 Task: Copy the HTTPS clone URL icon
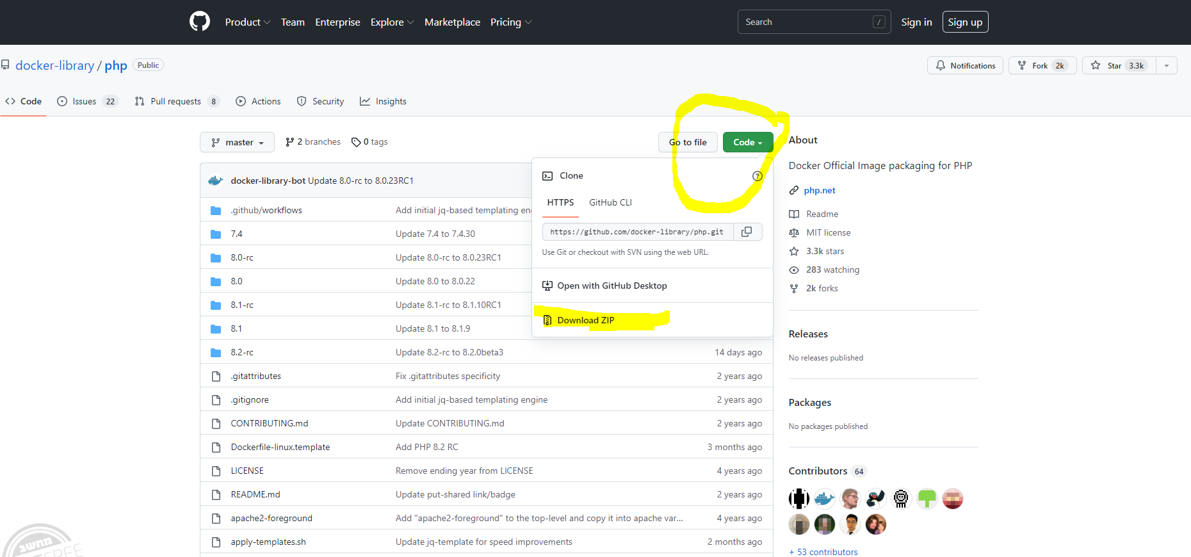click(x=747, y=232)
